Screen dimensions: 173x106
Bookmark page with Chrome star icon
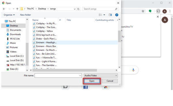pos(143,11)
